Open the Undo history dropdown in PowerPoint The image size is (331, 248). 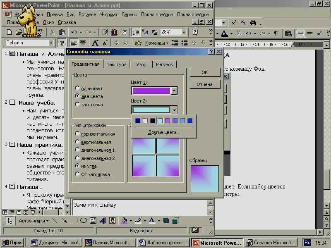[81, 33]
